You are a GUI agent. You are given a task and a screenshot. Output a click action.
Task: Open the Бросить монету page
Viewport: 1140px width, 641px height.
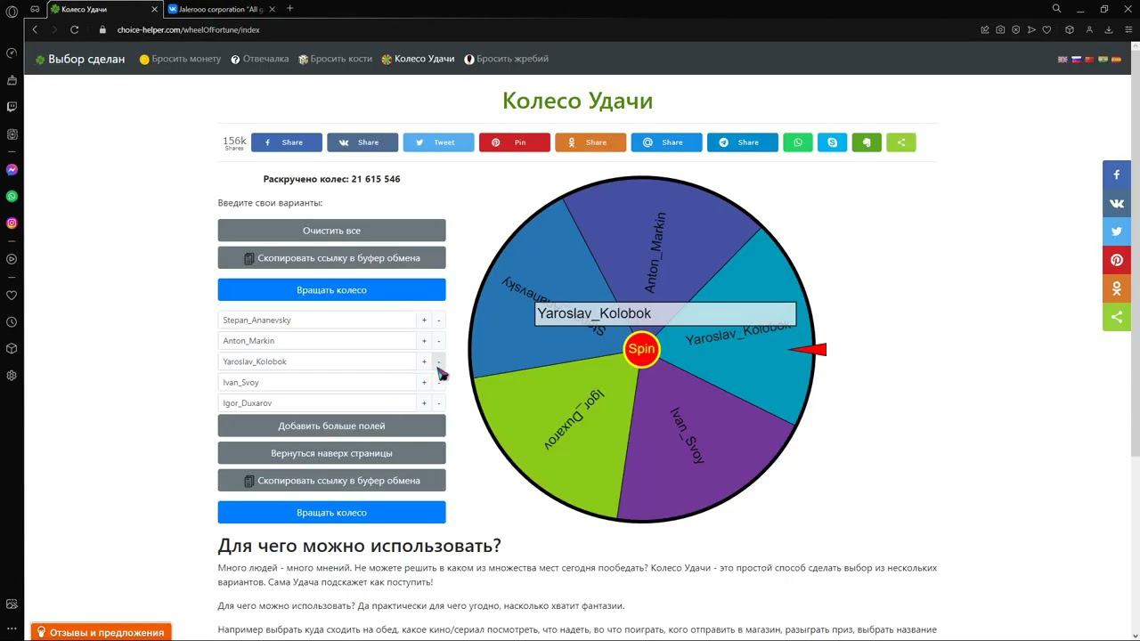[x=180, y=59]
